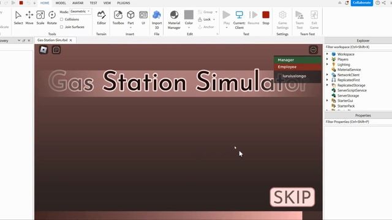Select the Gas-Station-Sim.rbxl document tab

[x=53, y=40]
